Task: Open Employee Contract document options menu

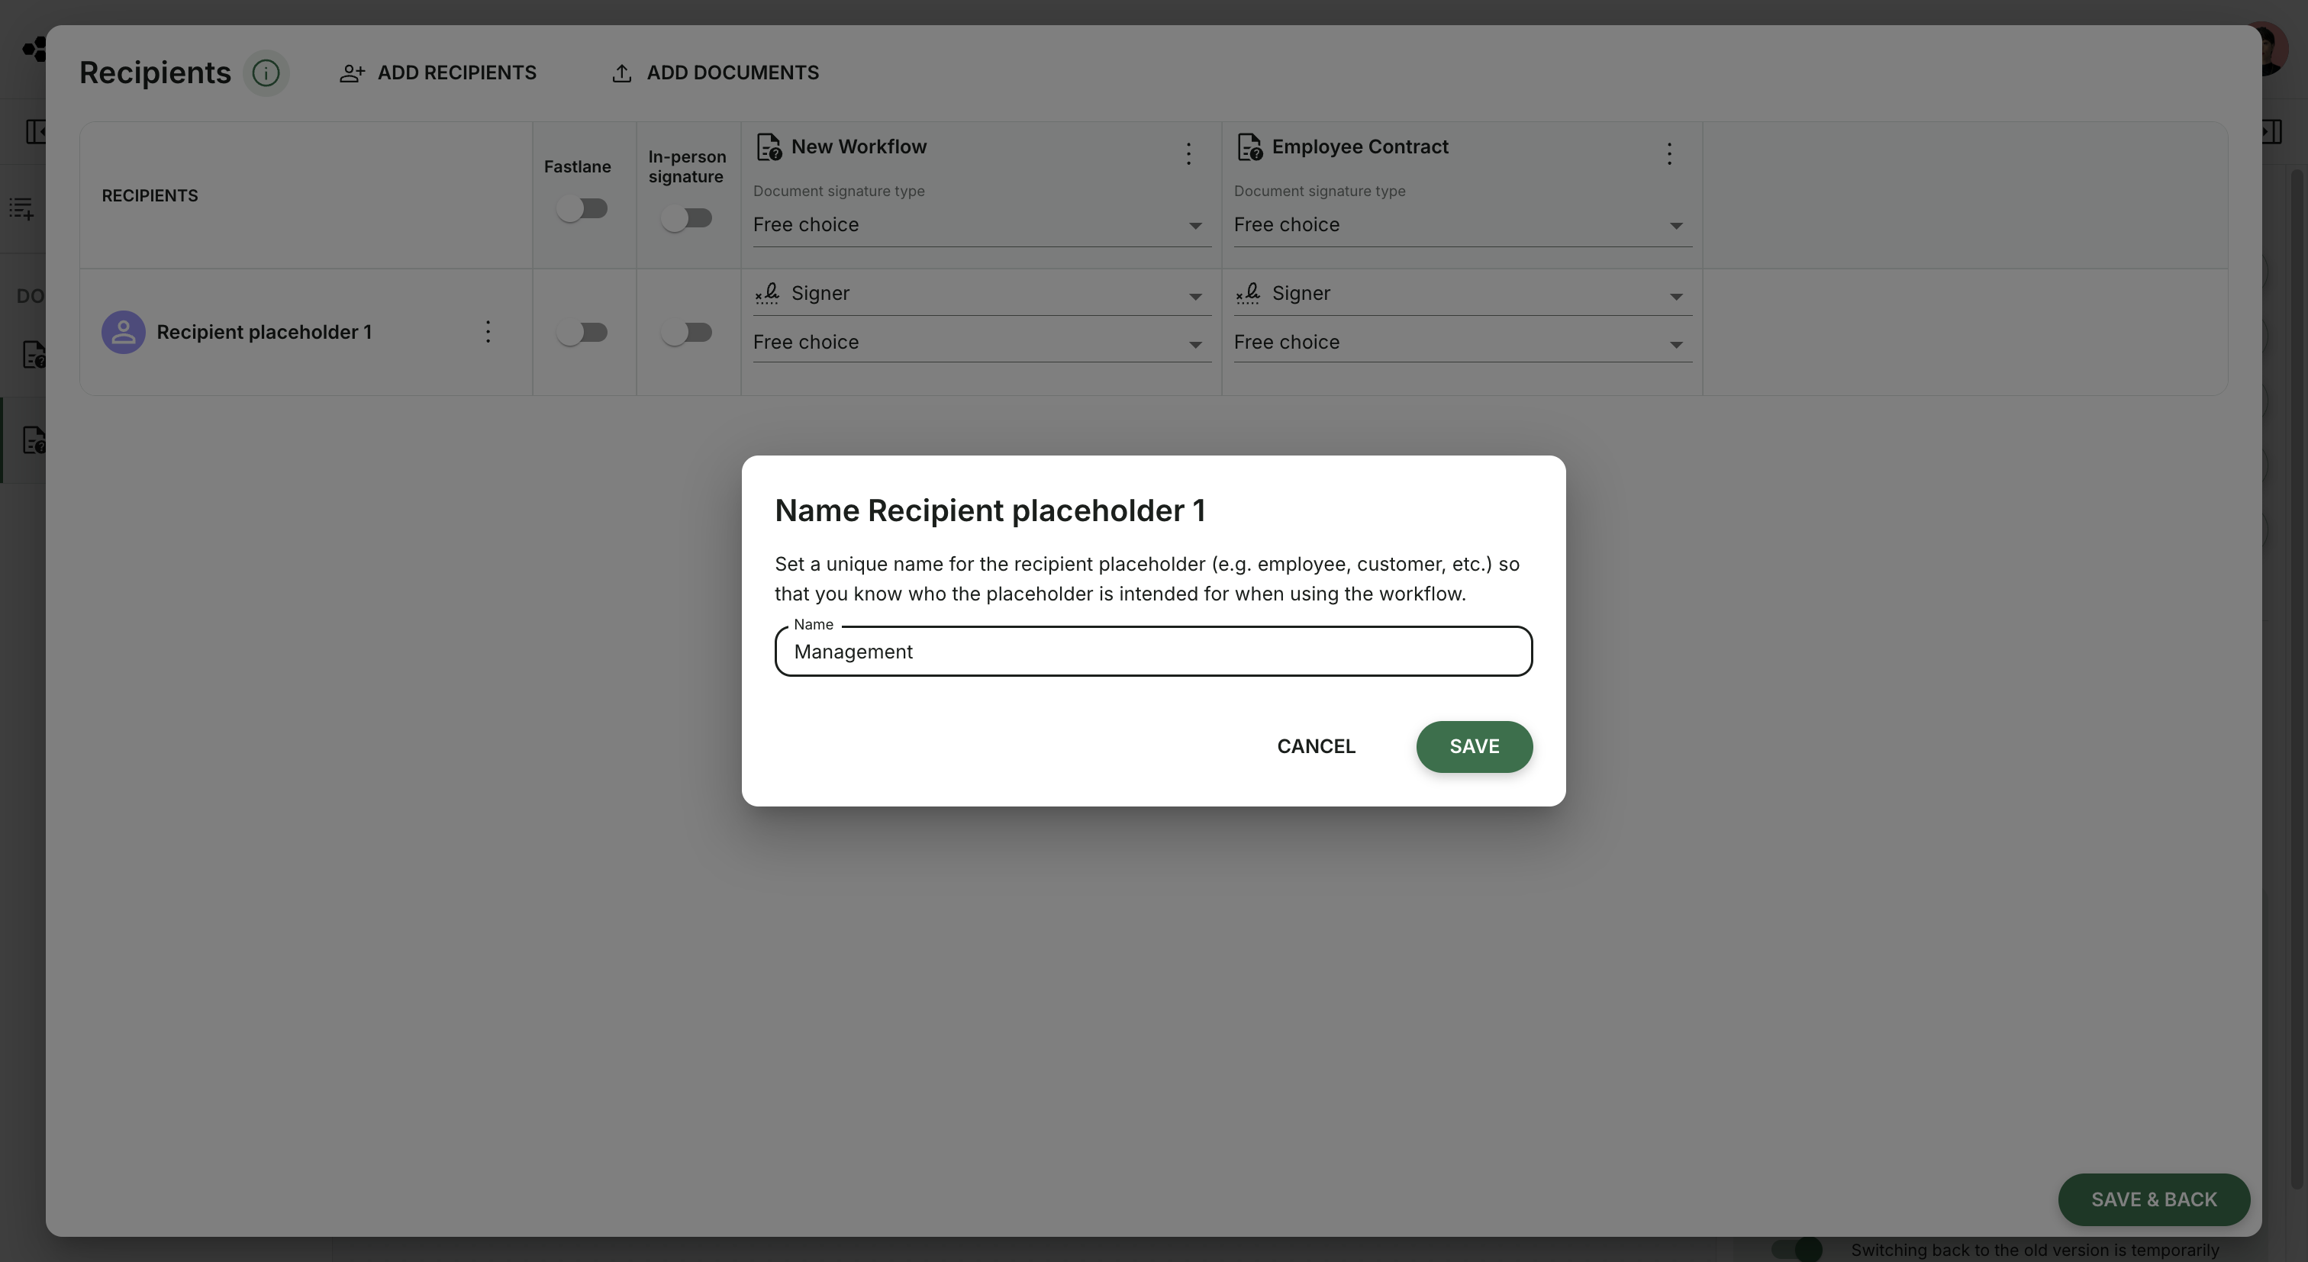Action: point(1668,154)
